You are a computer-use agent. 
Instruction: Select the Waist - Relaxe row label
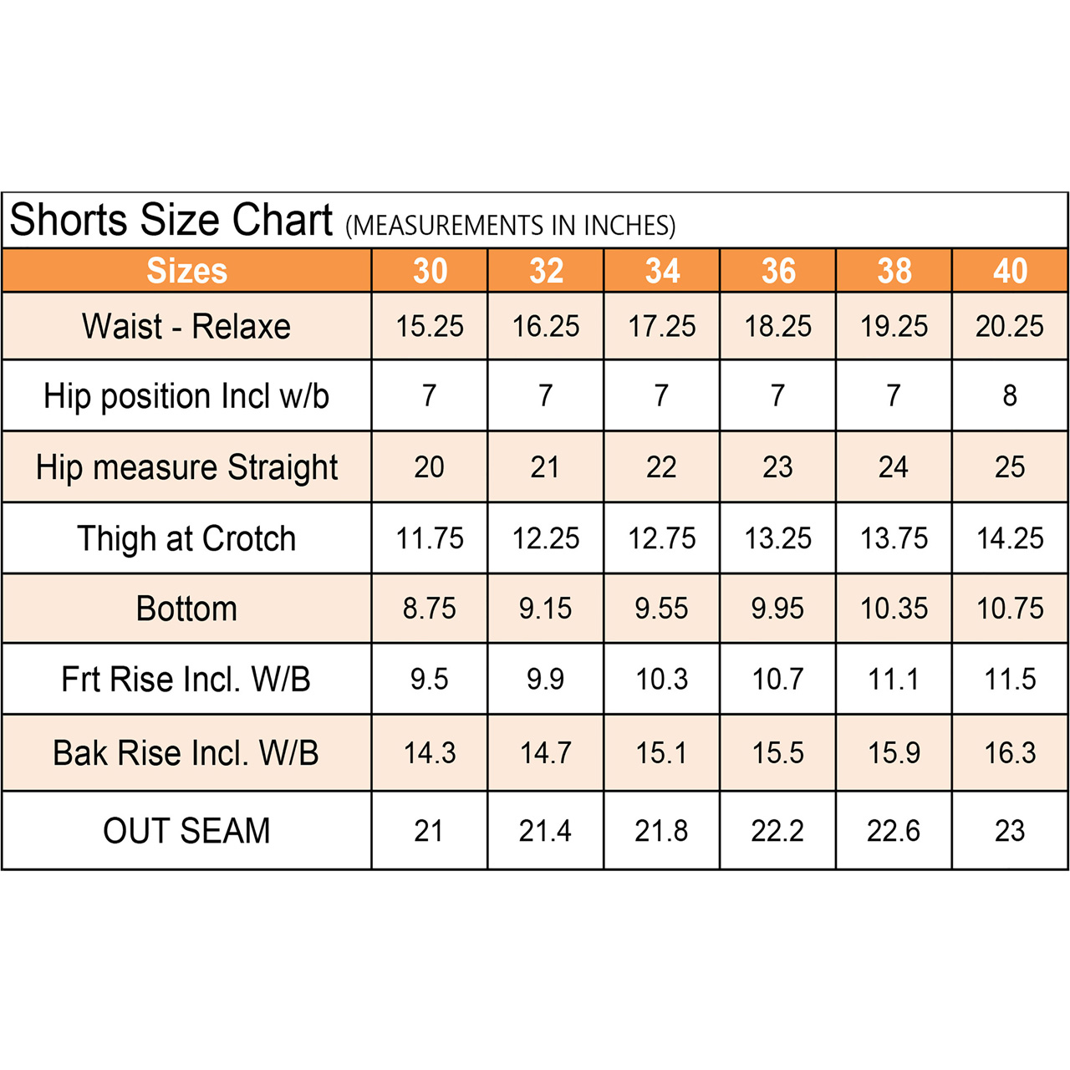186,327
